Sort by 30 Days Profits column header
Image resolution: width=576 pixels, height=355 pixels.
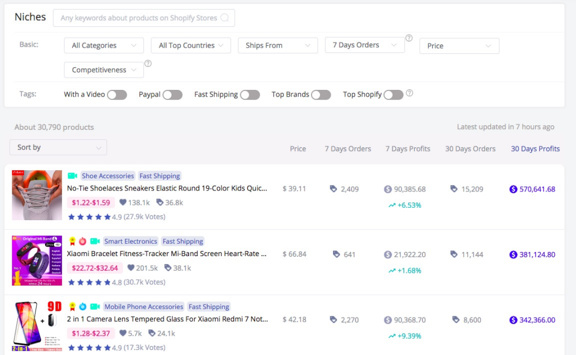click(x=535, y=148)
